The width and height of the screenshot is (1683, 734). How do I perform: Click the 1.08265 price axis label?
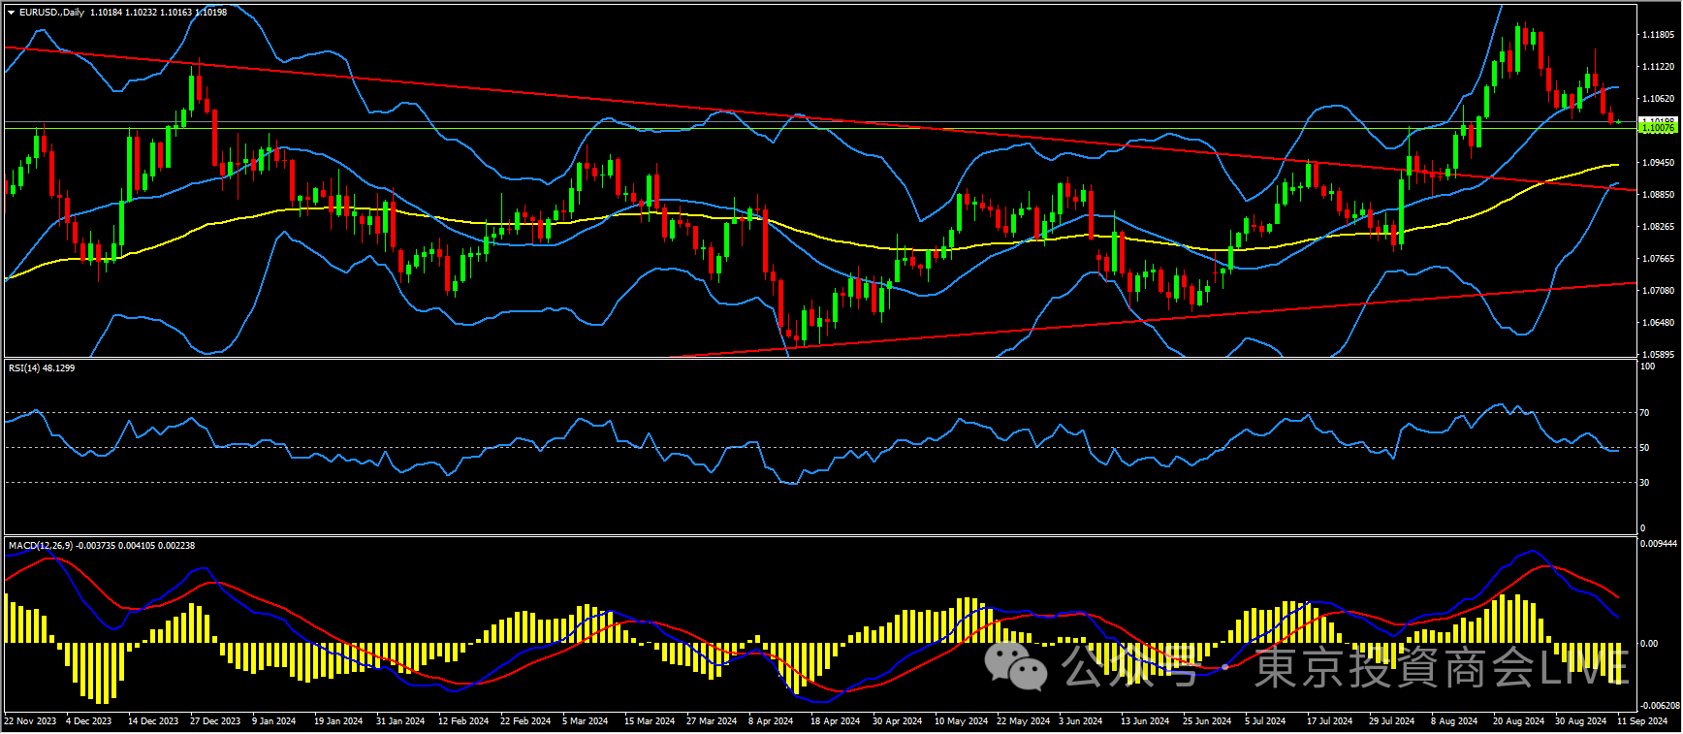(x=1658, y=227)
